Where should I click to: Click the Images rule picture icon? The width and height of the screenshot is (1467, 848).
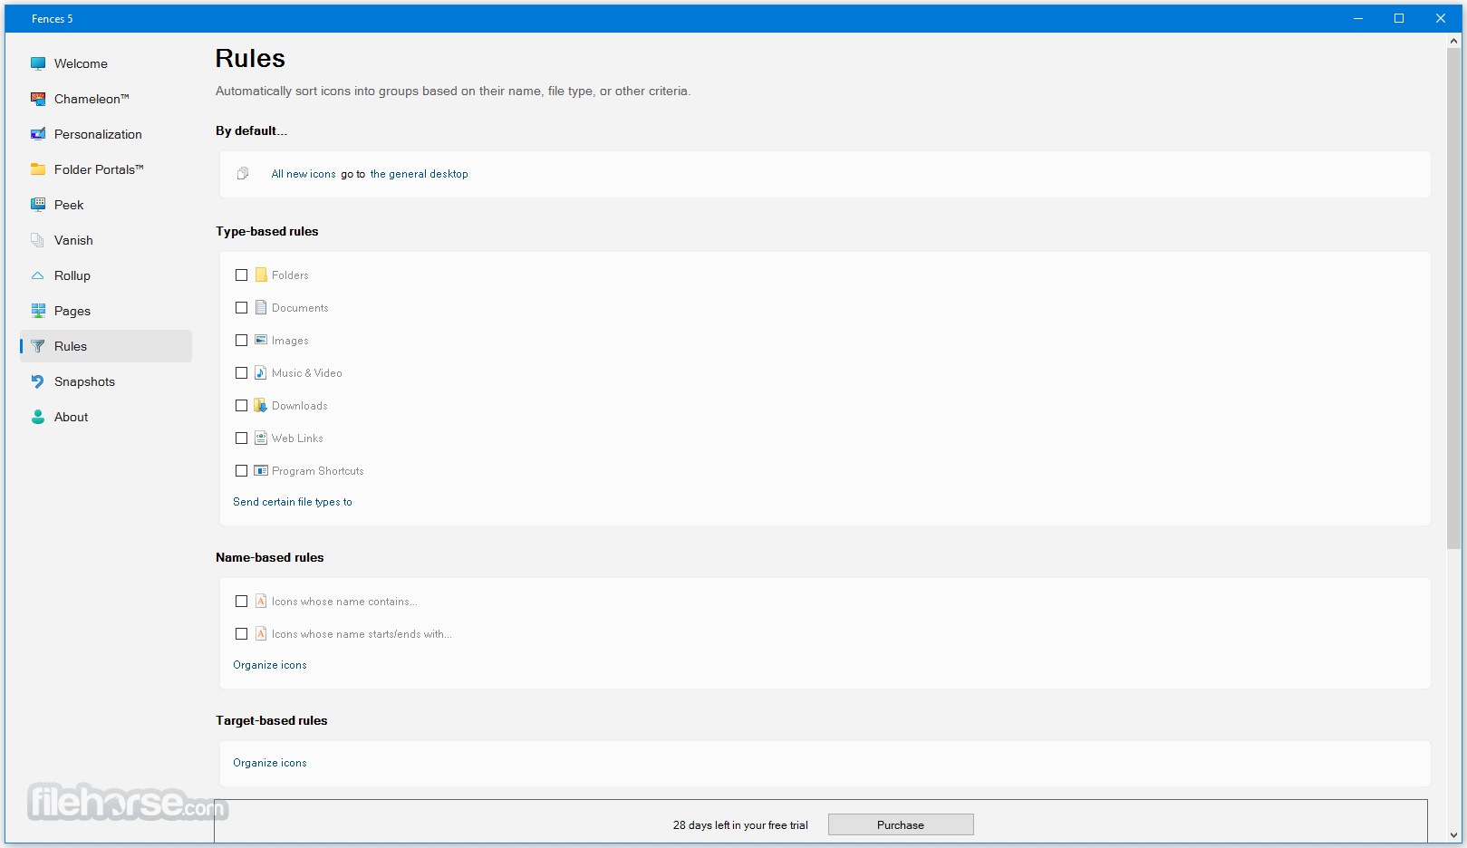click(x=261, y=340)
